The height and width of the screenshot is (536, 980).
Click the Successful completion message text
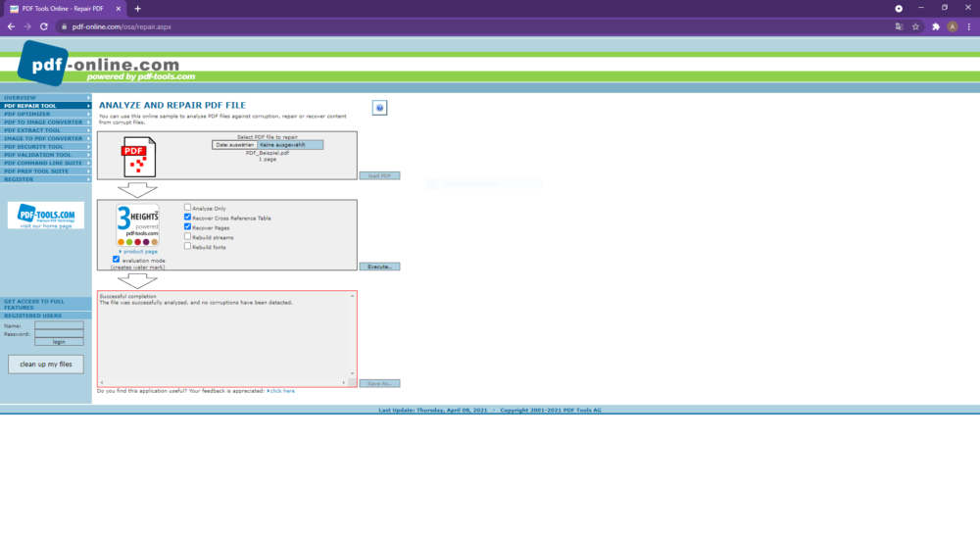click(x=128, y=296)
